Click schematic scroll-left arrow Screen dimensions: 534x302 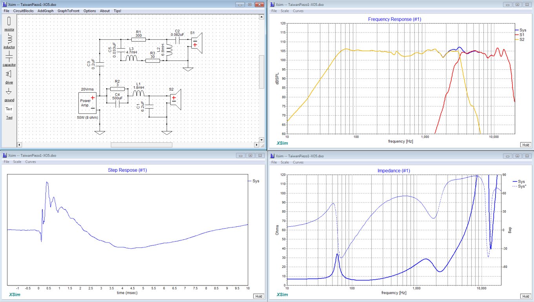(20, 144)
